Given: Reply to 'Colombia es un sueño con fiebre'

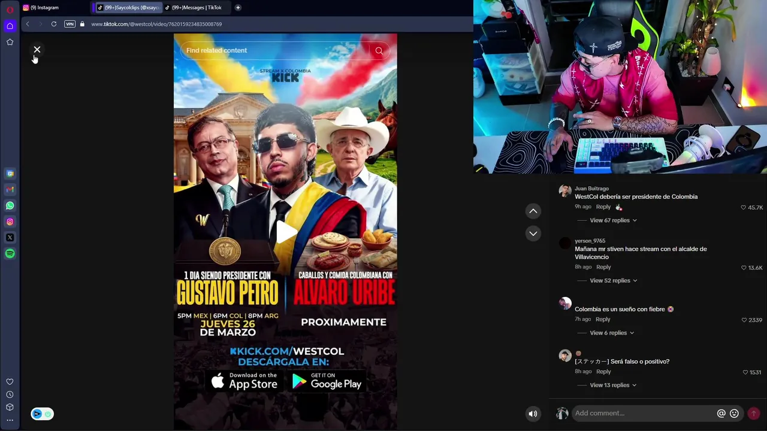Looking at the screenshot, I should [603, 320].
